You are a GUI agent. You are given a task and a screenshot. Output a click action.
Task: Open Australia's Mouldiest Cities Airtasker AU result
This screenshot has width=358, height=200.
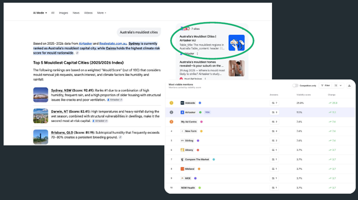click(x=198, y=38)
